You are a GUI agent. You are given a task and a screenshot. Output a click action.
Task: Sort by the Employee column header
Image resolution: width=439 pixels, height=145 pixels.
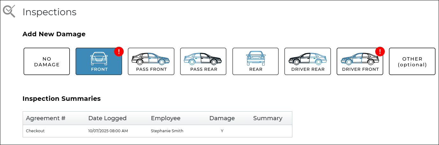point(166,118)
